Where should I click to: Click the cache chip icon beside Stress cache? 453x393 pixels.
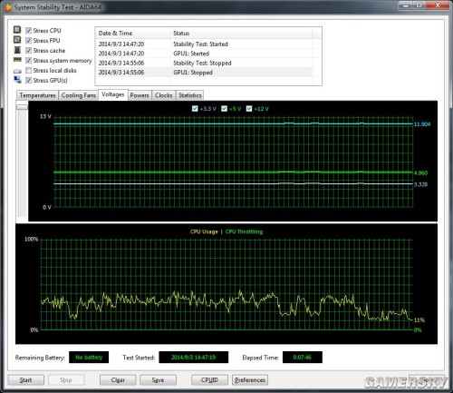(17, 50)
